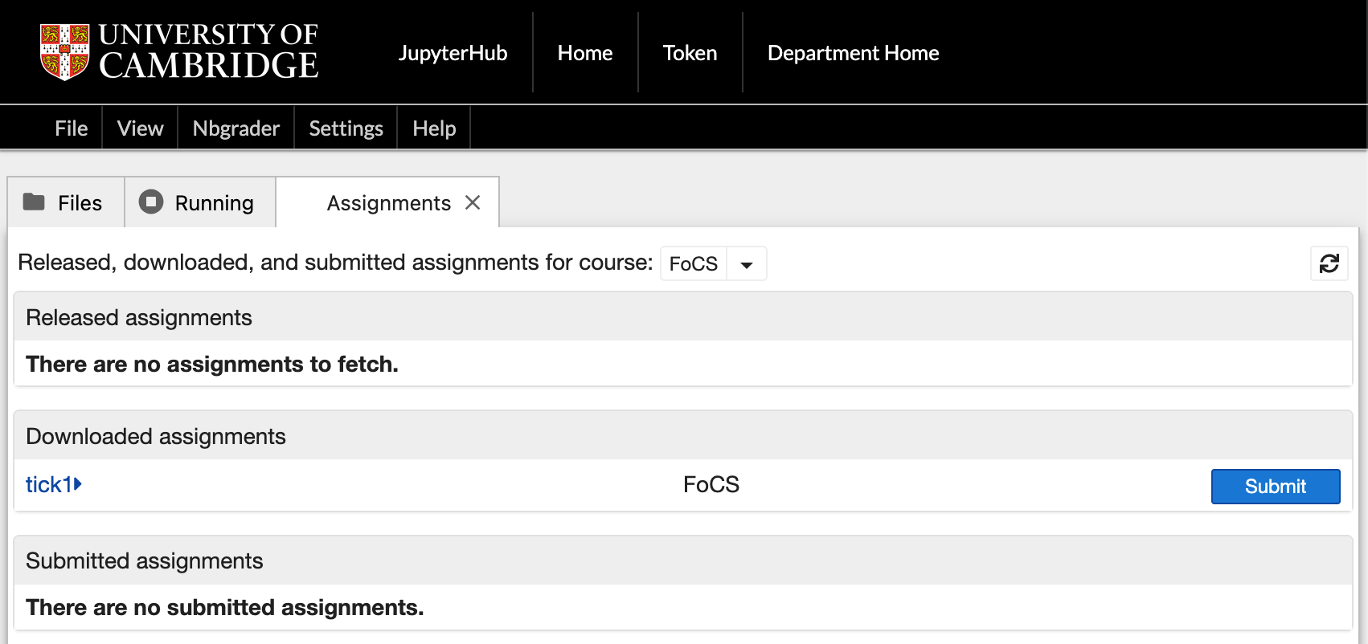The height and width of the screenshot is (644, 1368).
Task: Click the folder icon on Files tab
Action: pyautogui.click(x=34, y=202)
